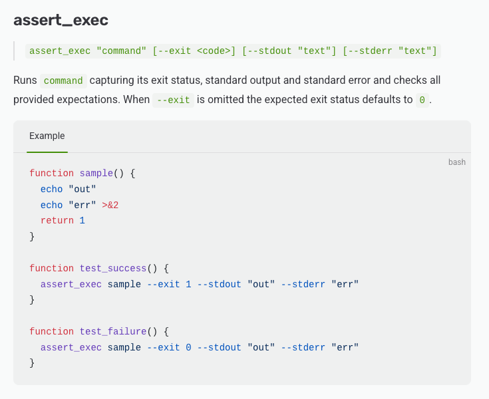Click the 'bash' language label

(x=457, y=162)
